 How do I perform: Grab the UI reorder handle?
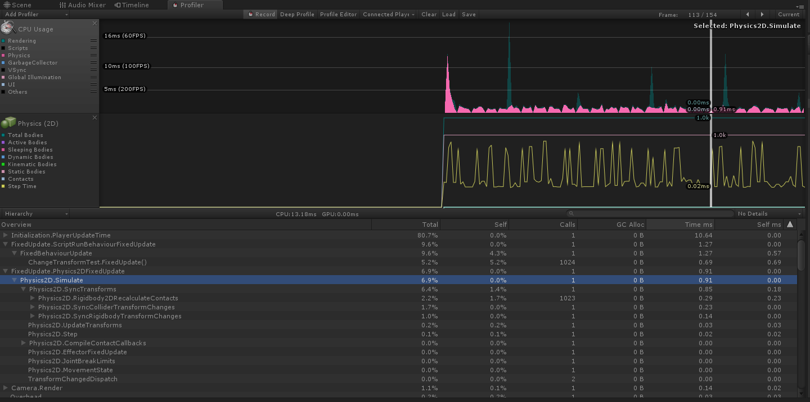coord(93,85)
